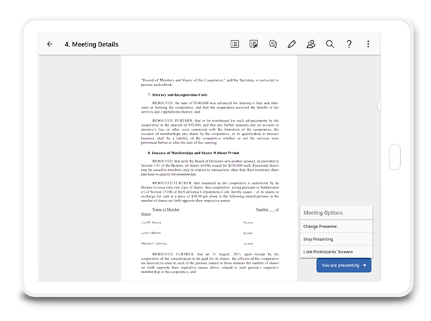The height and width of the screenshot is (321, 431).
Task: Choose Change Presenter from Meeting Options
Action: tap(322, 226)
